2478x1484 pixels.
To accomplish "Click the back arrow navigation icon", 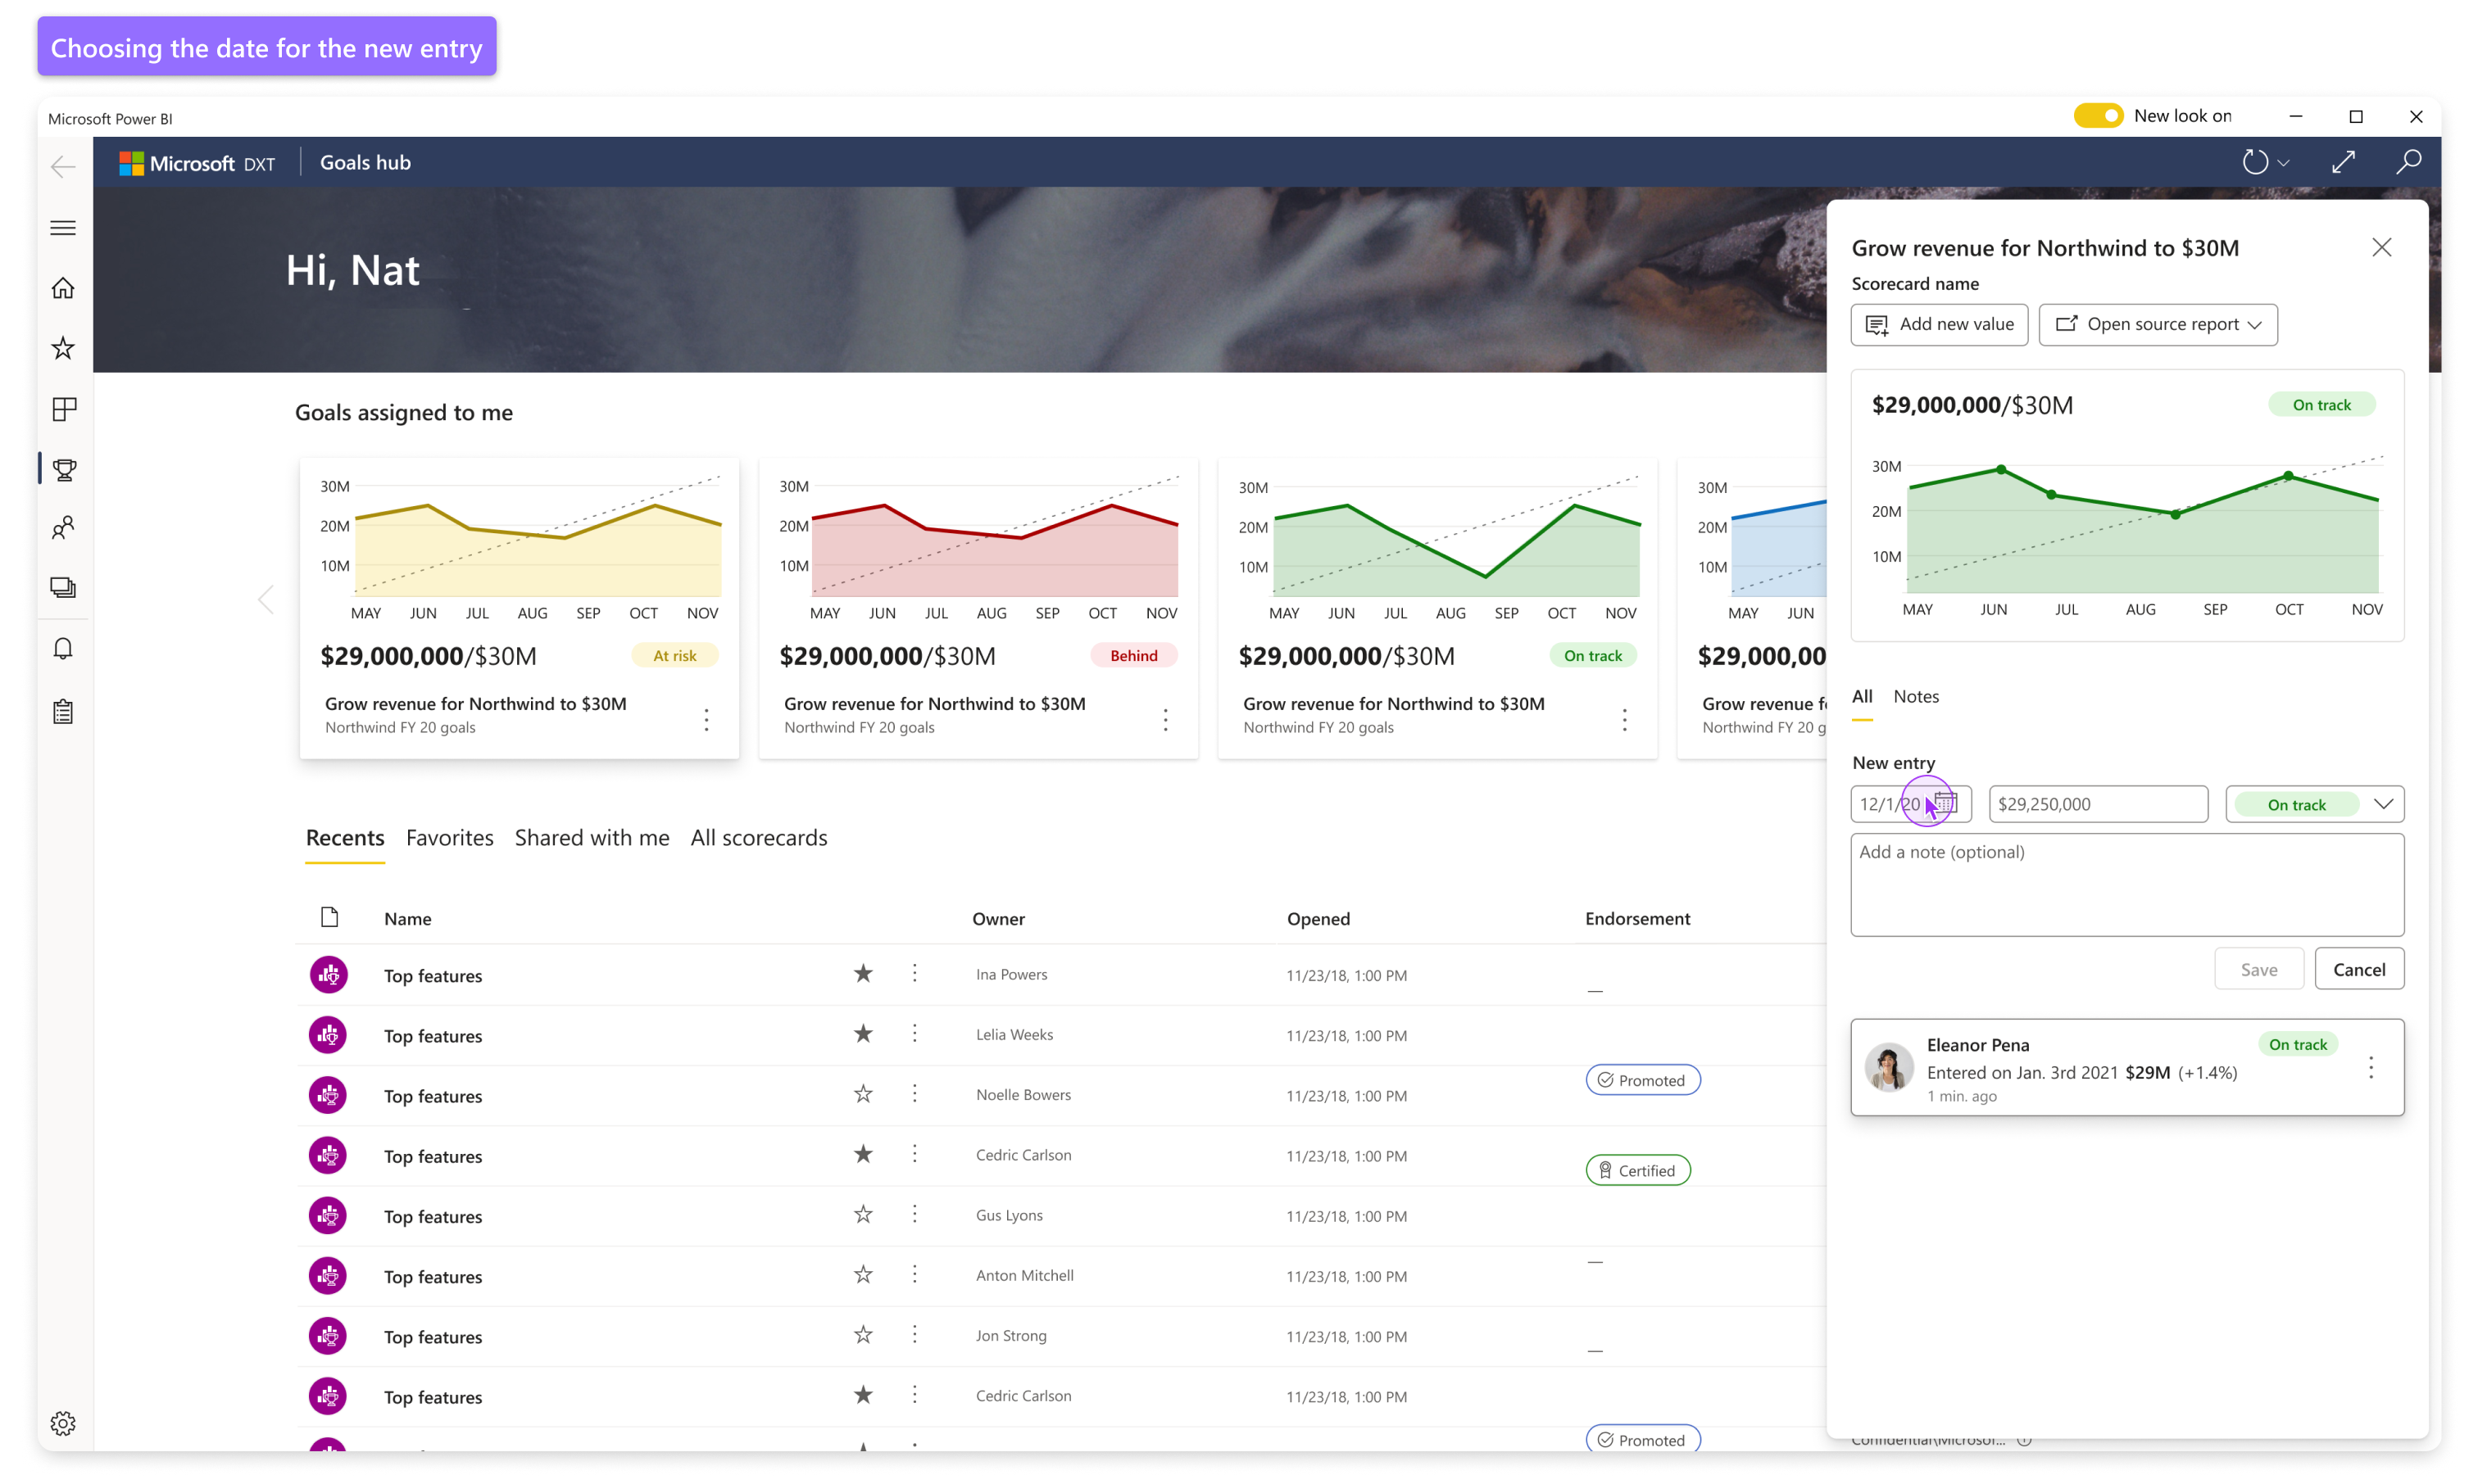I will pyautogui.click(x=63, y=166).
